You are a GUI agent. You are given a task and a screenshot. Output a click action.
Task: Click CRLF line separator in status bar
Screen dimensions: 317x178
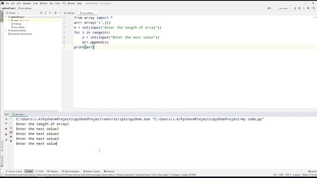point(281,175)
